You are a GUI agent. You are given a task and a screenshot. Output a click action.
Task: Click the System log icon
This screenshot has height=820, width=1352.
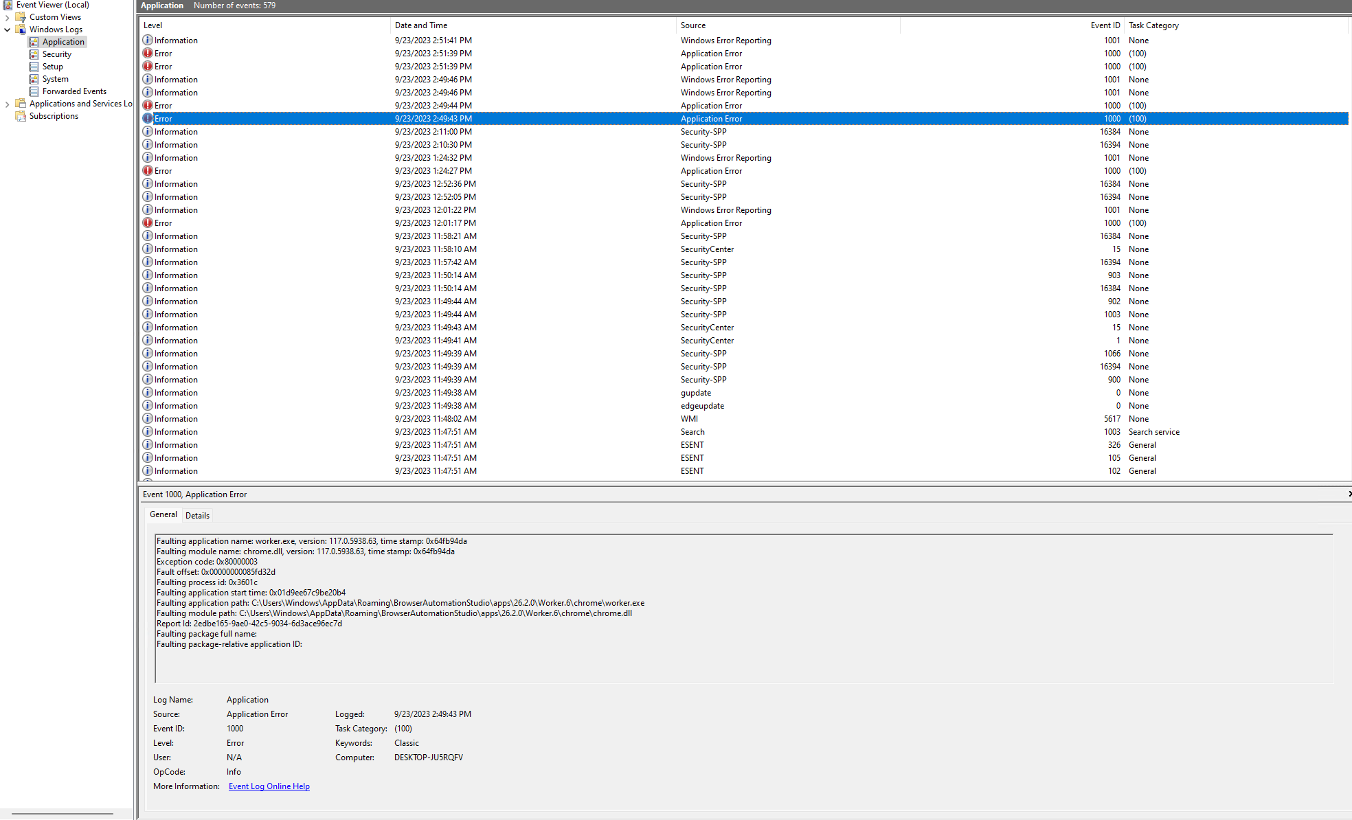click(34, 79)
